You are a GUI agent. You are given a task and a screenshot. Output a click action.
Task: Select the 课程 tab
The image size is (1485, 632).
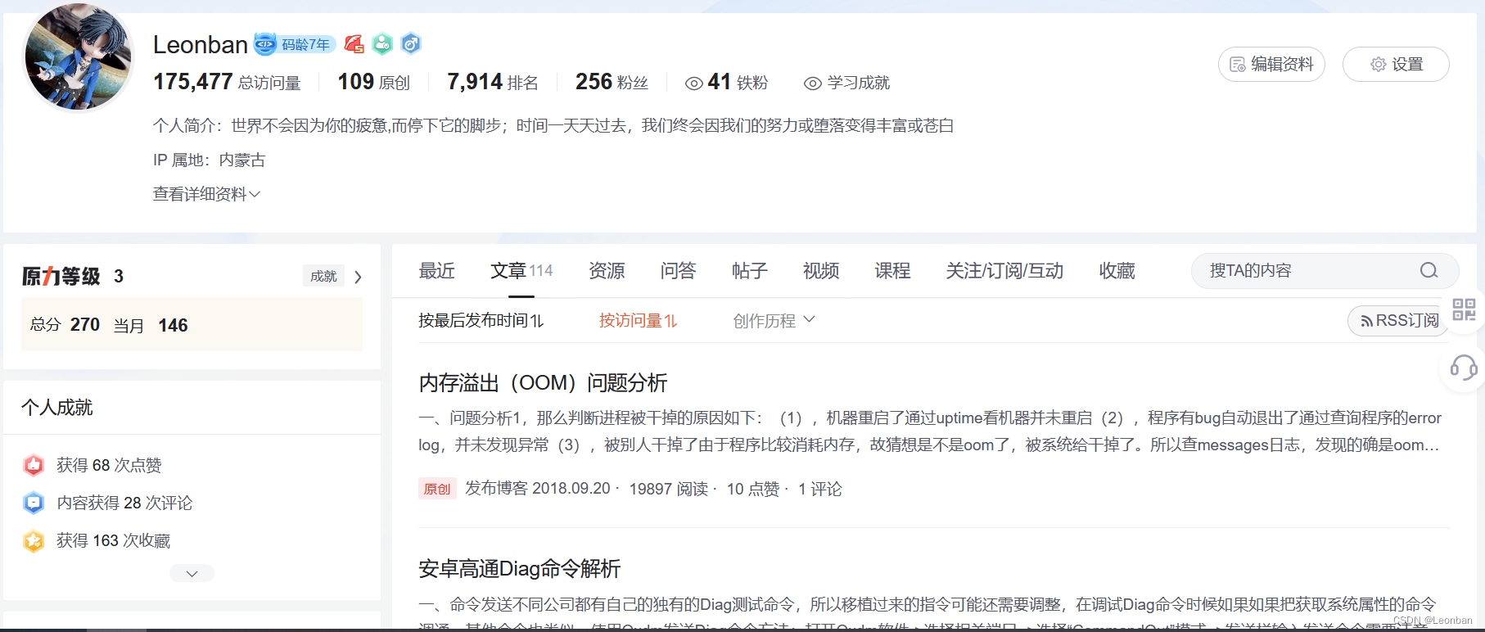(892, 271)
